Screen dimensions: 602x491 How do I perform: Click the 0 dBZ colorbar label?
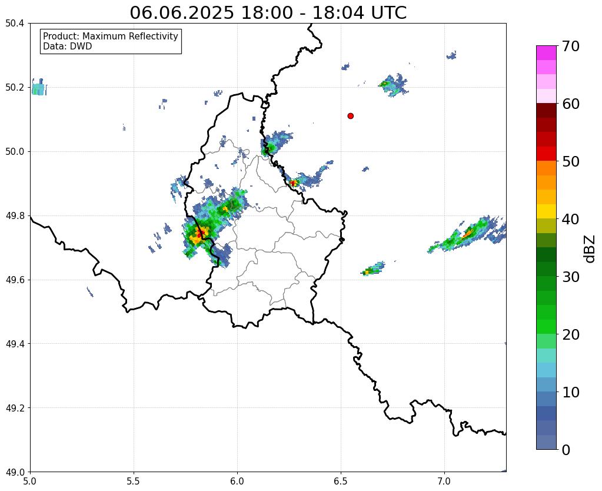click(566, 450)
